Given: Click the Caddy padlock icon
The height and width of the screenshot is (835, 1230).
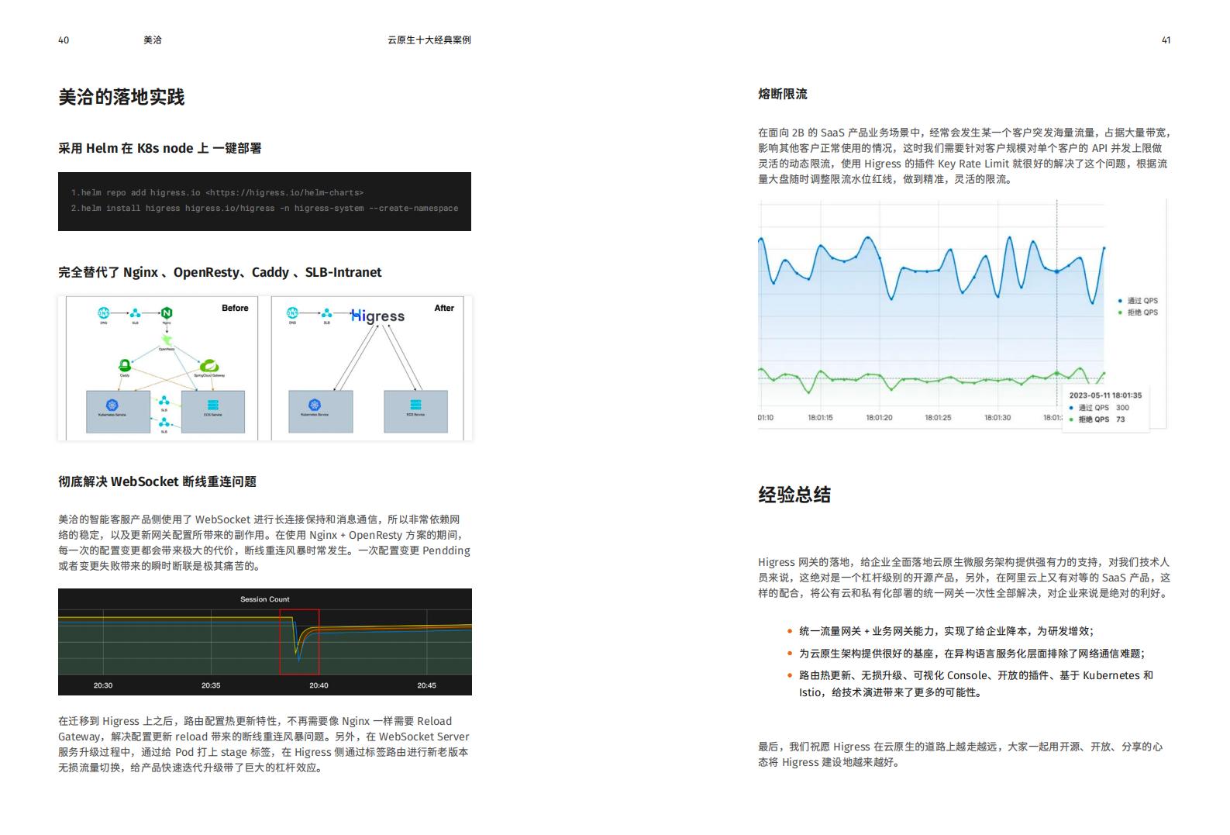Looking at the screenshot, I should [x=124, y=365].
